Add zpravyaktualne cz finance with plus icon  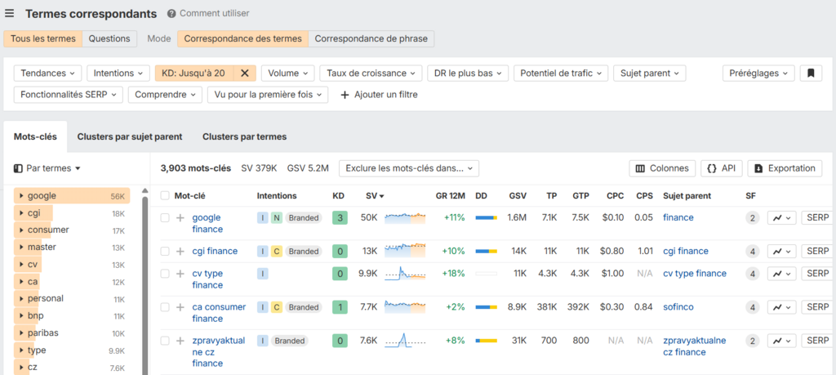coord(180,341)
